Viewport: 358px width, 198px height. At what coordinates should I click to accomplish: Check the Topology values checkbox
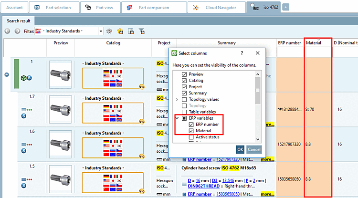[184, 99]
